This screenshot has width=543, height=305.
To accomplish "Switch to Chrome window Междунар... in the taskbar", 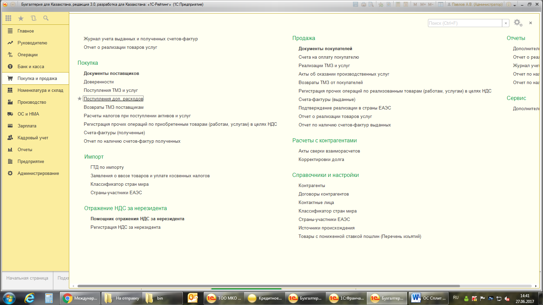I will [80, 298].
